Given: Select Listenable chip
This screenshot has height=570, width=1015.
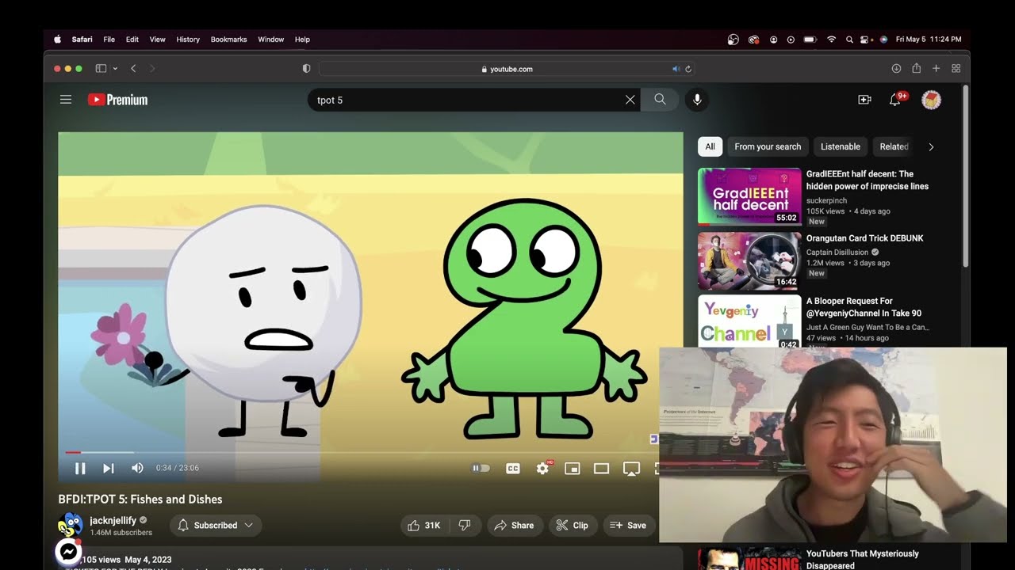Looking at the screenshot, I should [841, 146].
